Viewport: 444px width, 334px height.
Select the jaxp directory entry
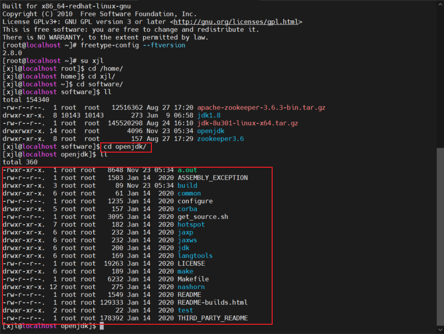point(185,233)
